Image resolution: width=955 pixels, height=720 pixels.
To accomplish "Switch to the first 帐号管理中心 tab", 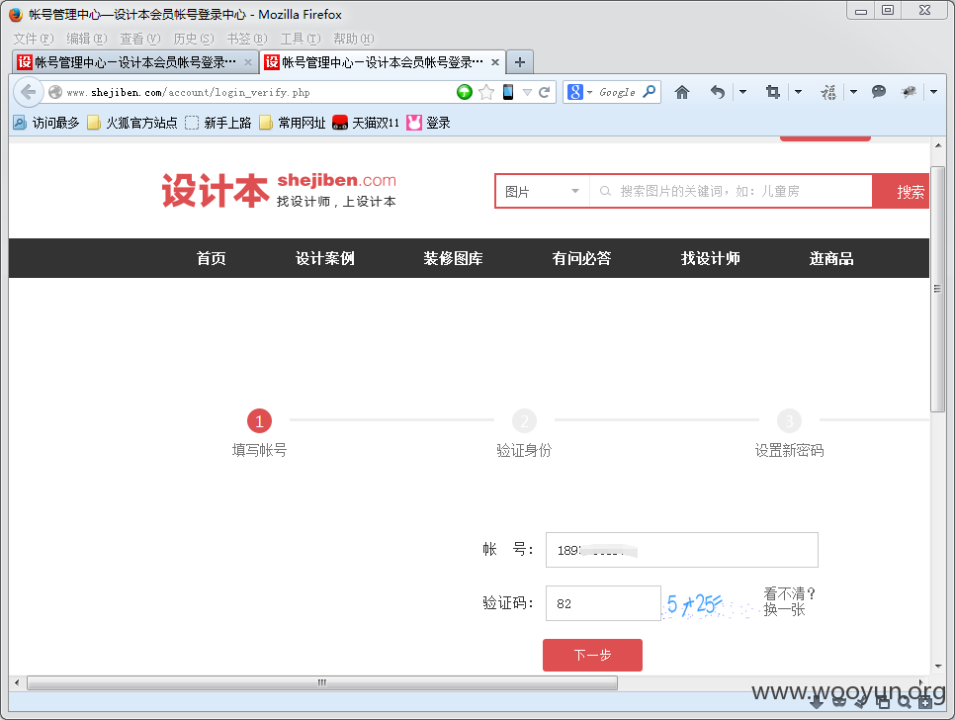I will [134, 62].
